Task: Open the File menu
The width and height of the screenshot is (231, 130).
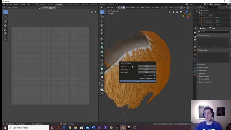Action: [7, 4]
